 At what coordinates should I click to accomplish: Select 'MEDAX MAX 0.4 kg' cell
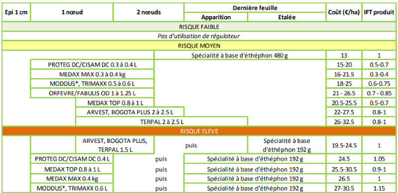(x=72, y=178)
